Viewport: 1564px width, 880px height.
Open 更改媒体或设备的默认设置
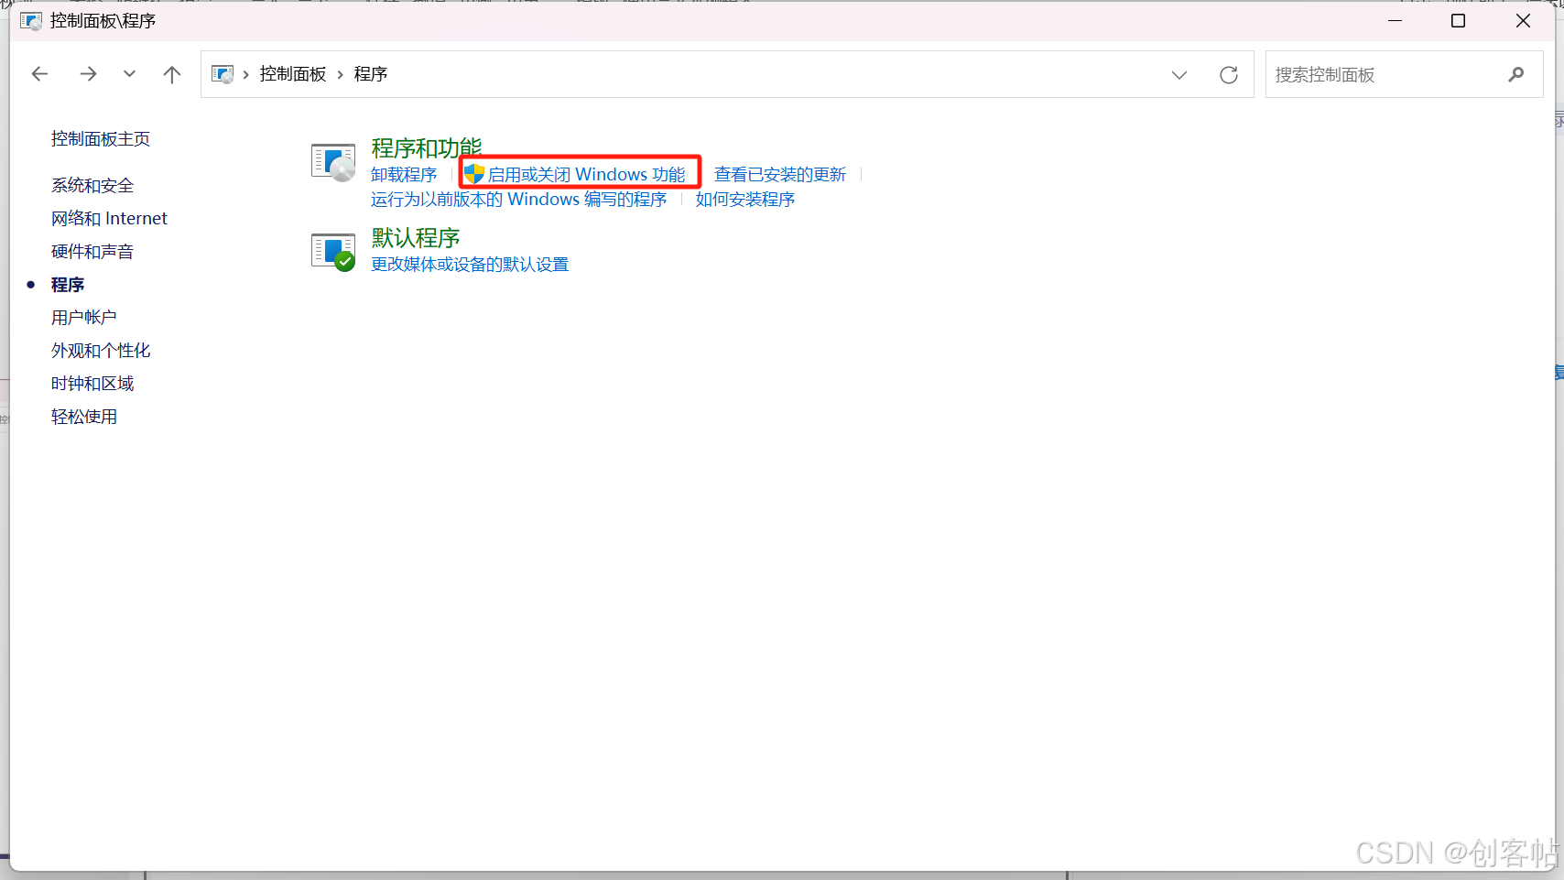[x=470, y=265]
